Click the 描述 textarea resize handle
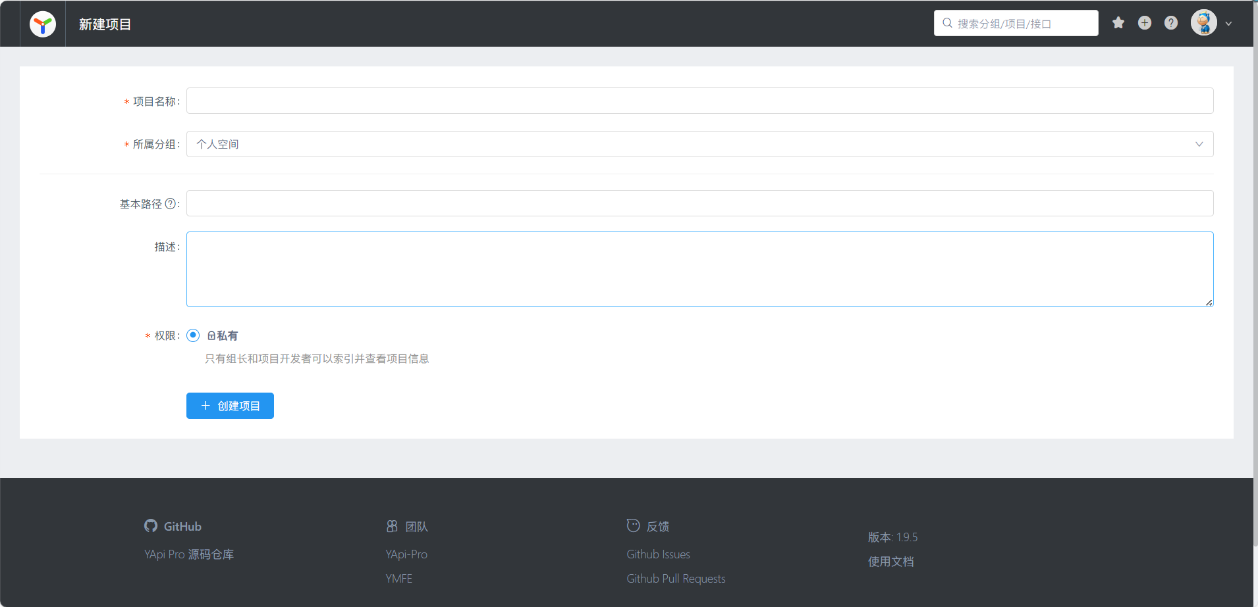 (x=1209, y=303)
